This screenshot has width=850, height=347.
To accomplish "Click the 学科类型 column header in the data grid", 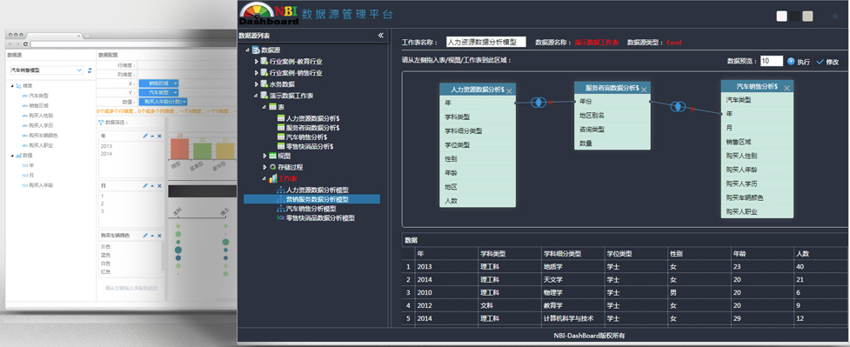I will (510, 253).
